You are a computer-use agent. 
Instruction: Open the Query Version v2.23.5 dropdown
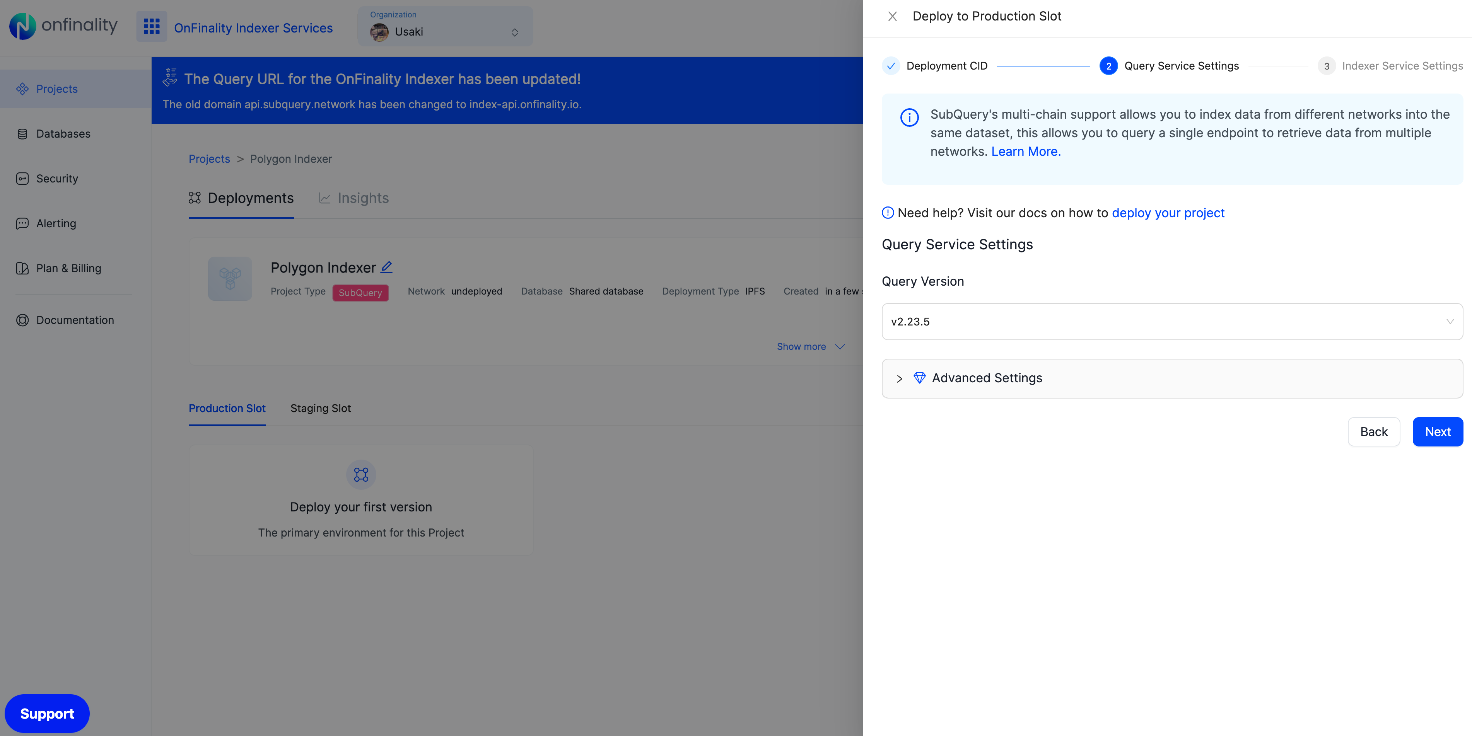click(x=1171, y=322)
